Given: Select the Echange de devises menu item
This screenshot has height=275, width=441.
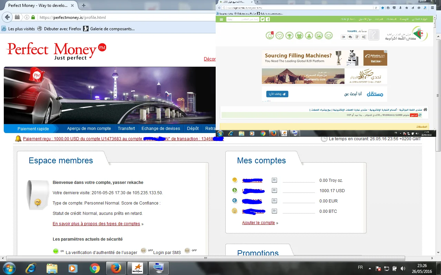Looking at the screenshot, I should (161, 129).
